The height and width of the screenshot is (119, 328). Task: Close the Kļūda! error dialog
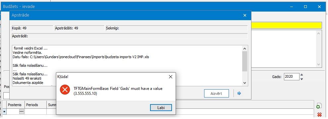click(171, 77)
